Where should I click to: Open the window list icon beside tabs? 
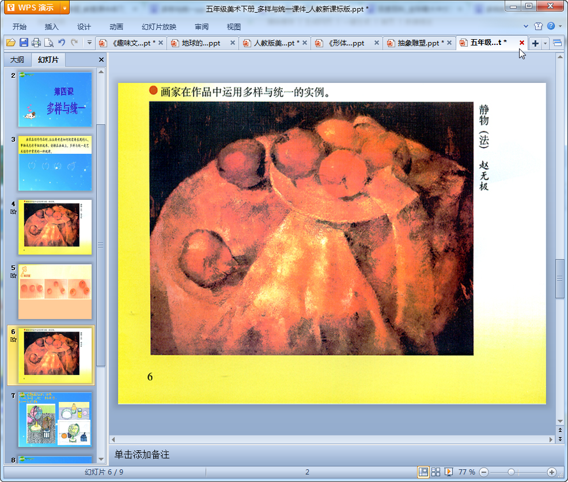coord(558,43)
